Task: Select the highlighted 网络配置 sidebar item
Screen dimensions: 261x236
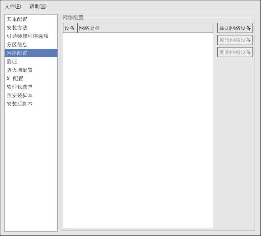Action: click(17, 53)
